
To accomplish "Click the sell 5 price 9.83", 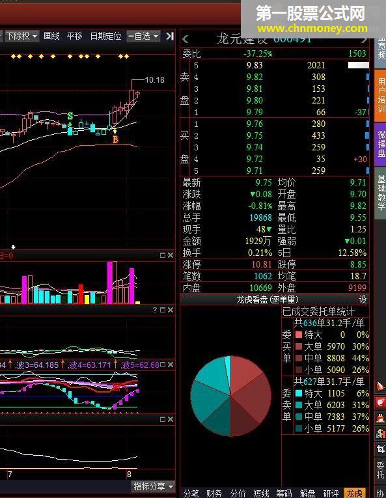I will tap(255, 65).
